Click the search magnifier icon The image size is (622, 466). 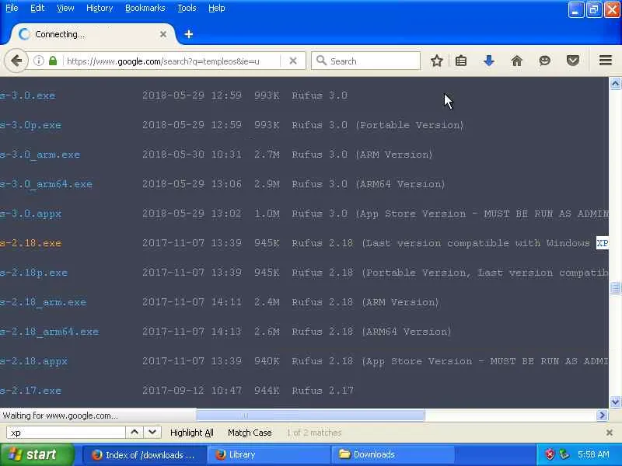321,61
